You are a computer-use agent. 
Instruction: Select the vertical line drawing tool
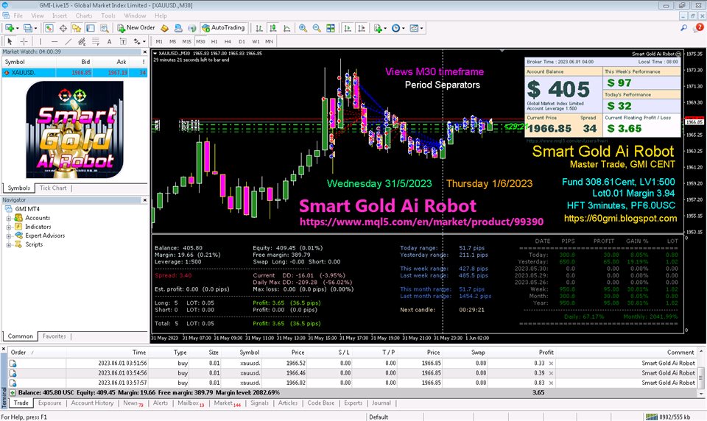(41, 41)
